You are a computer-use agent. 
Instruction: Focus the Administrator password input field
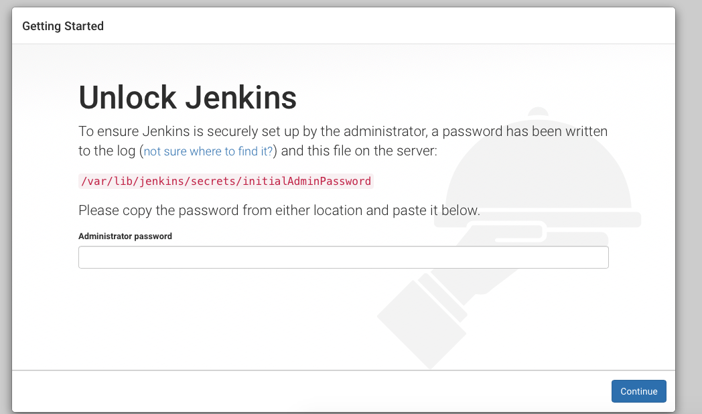(343, 257)
